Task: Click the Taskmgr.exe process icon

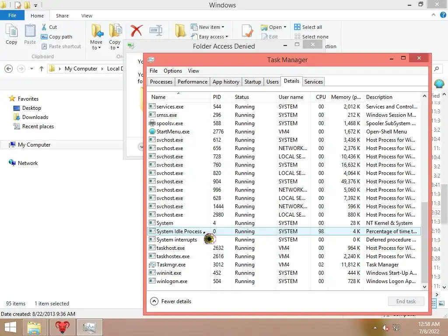Action: coord(152,265)
